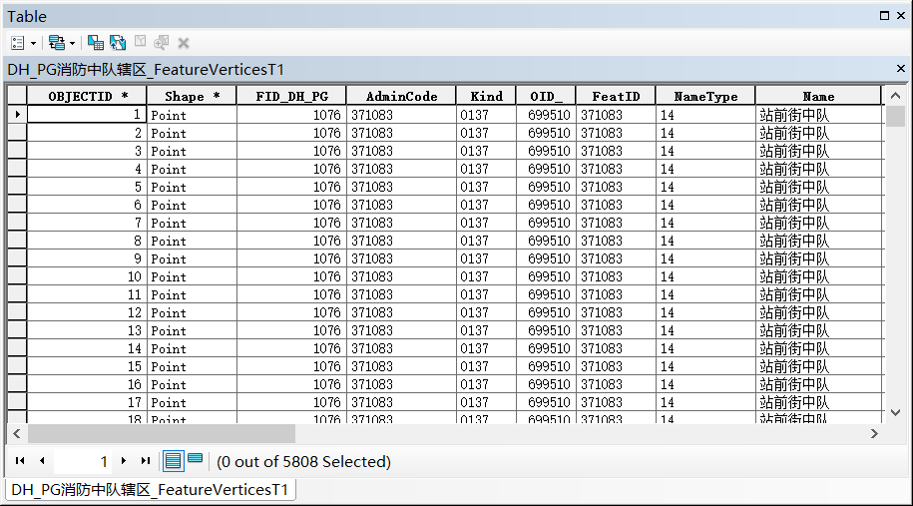Click the OID_ column header

tap(546, 96)
